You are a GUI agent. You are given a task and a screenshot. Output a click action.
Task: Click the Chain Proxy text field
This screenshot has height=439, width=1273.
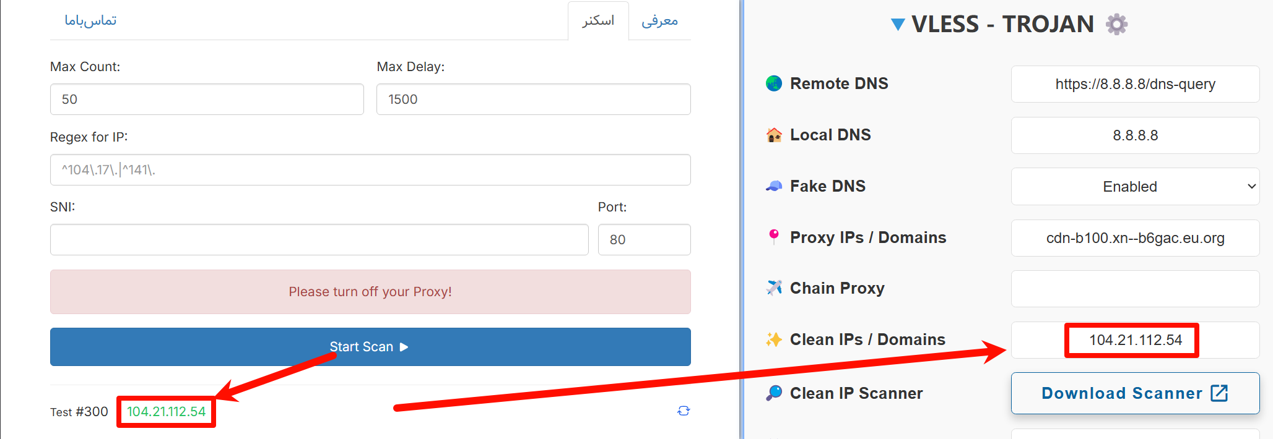point(1135,289)
